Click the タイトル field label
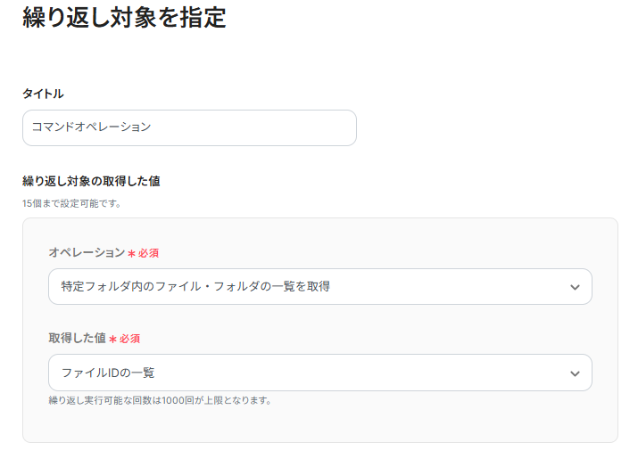 (43, 94)
